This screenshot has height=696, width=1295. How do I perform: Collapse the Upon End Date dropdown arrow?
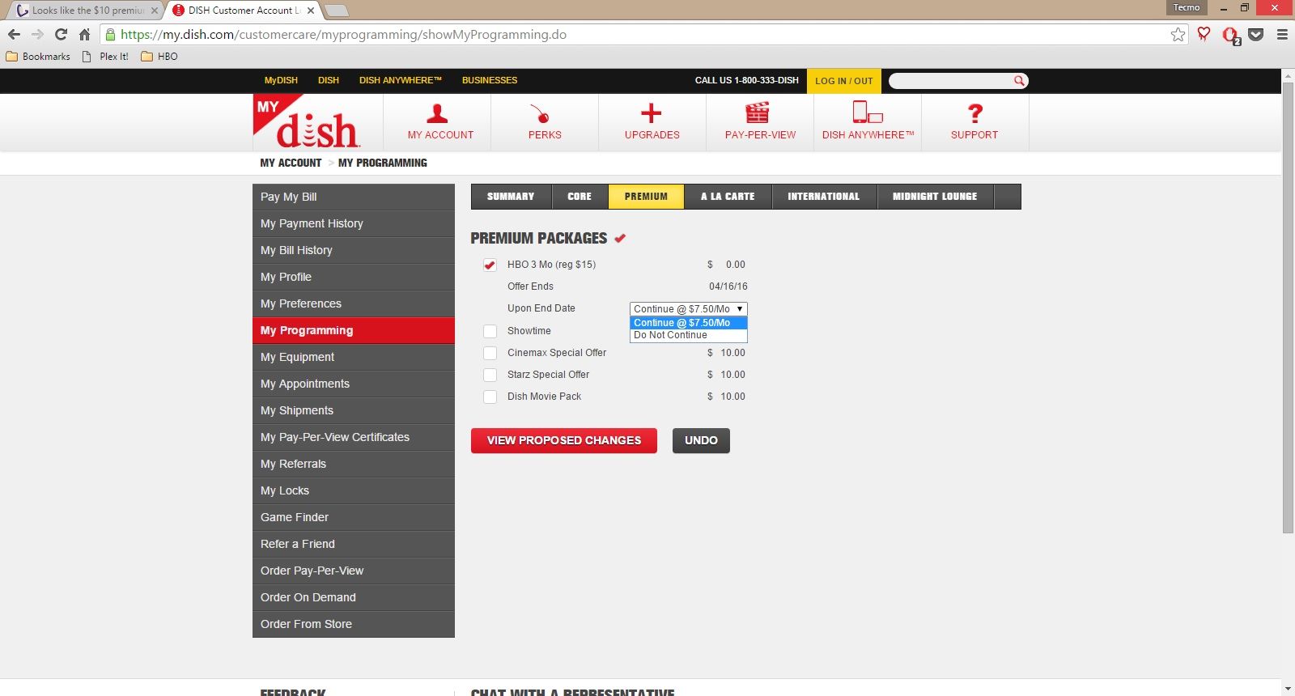click(740, 309)
